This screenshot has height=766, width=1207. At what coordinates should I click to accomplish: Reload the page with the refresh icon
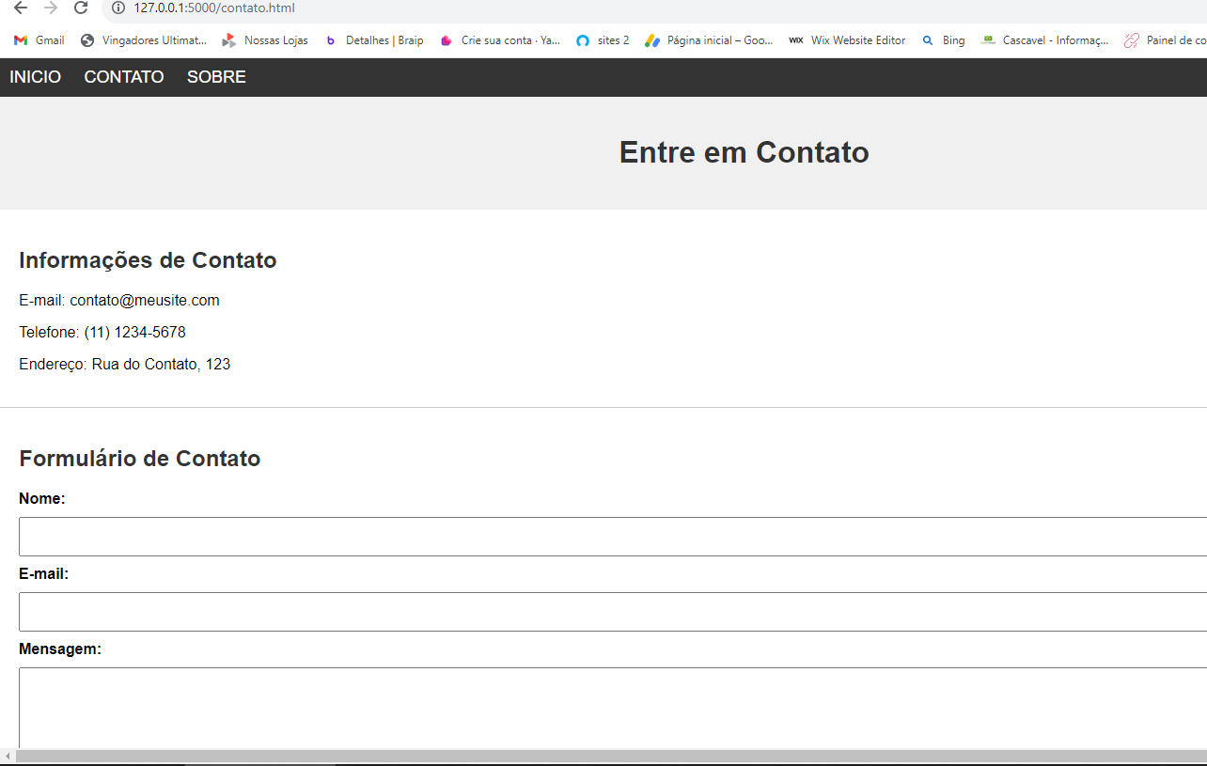(x=81, y=8)
